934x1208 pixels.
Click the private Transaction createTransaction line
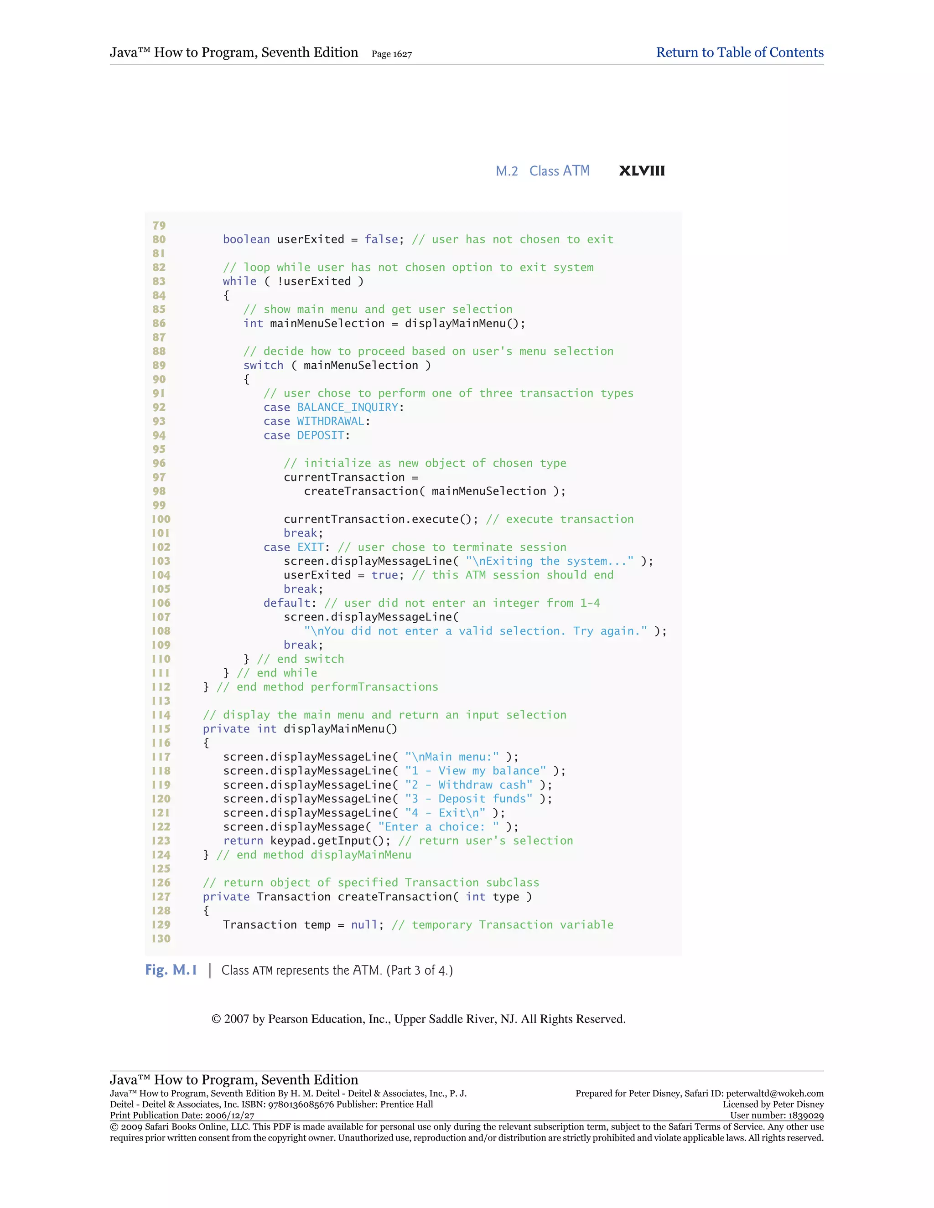[367, 897]
